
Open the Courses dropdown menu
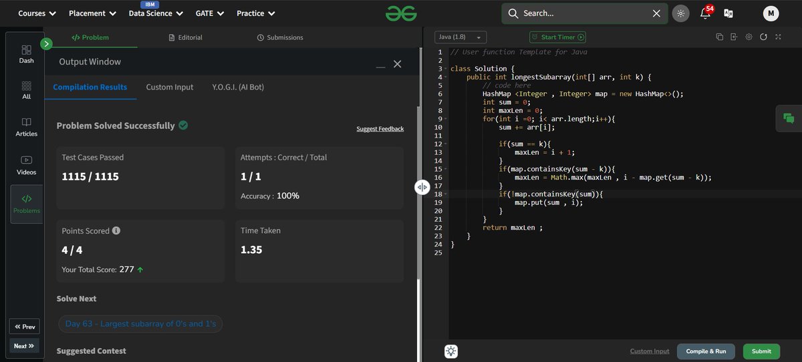(37, 13)
